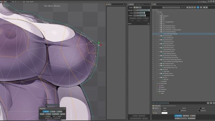
Task: Collapse the Judy-Head slot expander
Action: point(160,70)
